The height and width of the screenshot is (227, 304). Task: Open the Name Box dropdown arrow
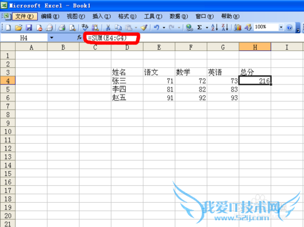click(52, 38)
